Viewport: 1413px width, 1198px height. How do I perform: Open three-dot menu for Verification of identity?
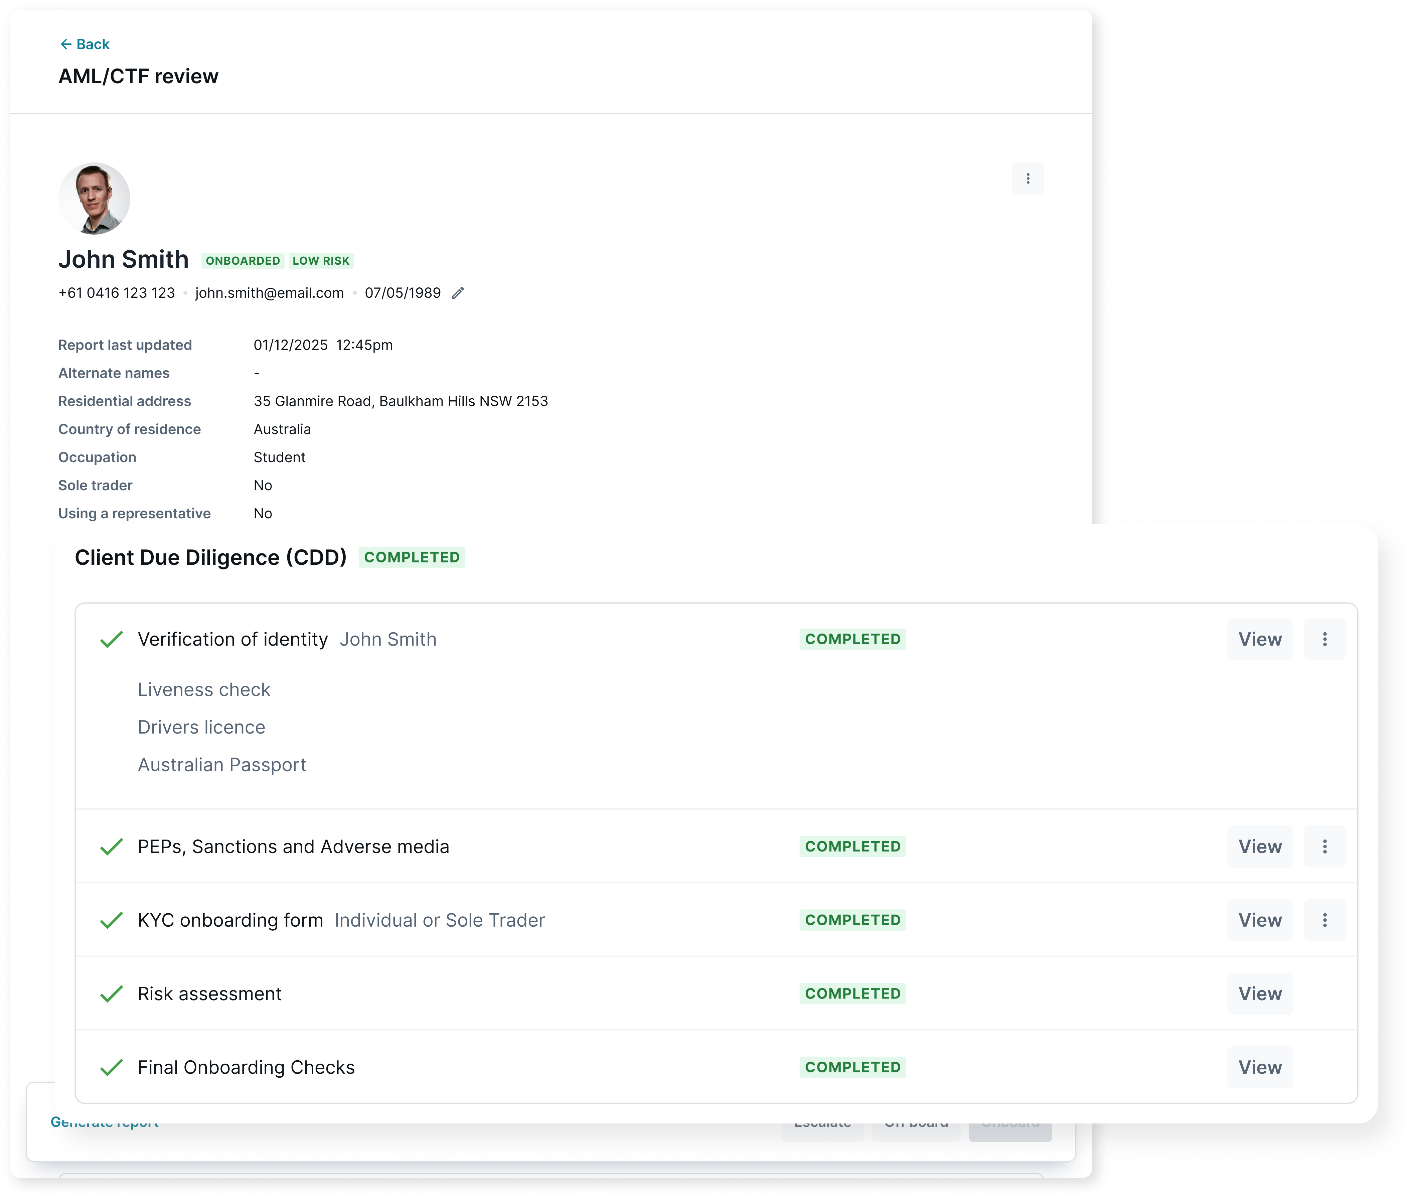point(1325,639)
